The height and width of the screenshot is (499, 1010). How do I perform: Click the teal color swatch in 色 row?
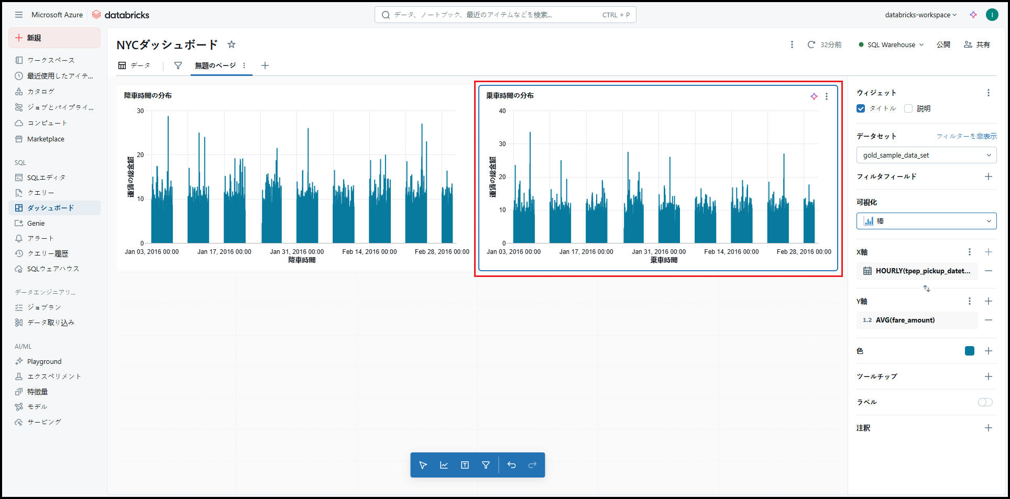point(969,351)
